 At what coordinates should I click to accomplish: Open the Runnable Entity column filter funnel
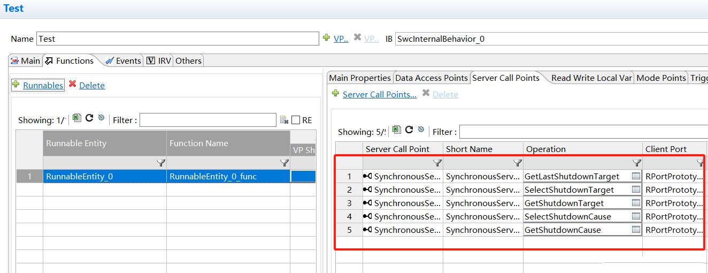click(160, 163)
